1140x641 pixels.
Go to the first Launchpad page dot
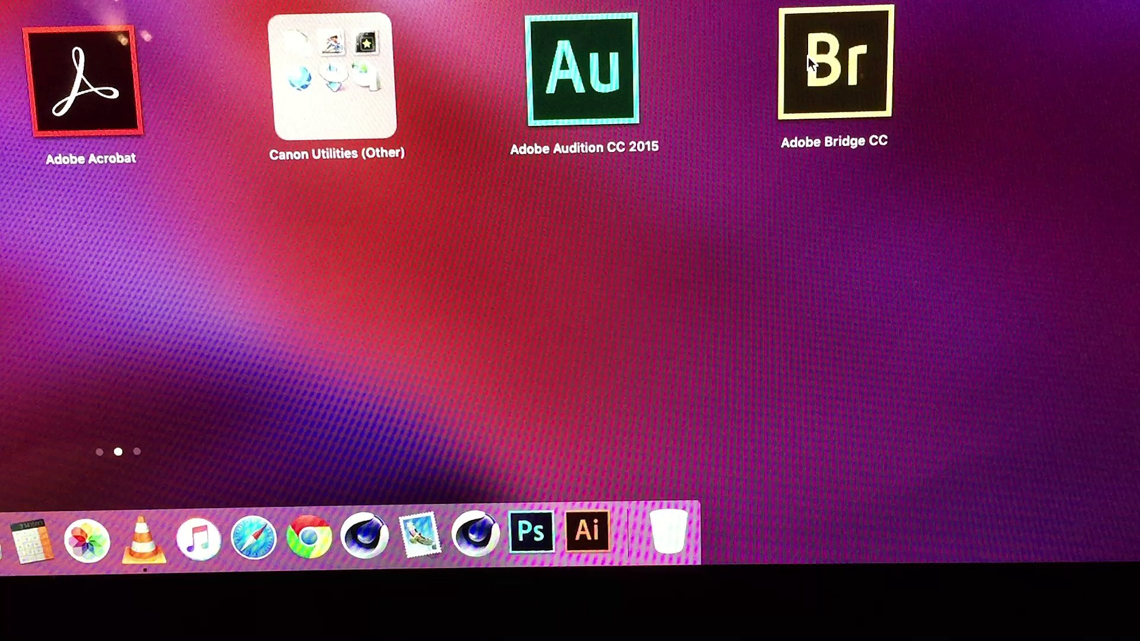[x=99, y=452]
